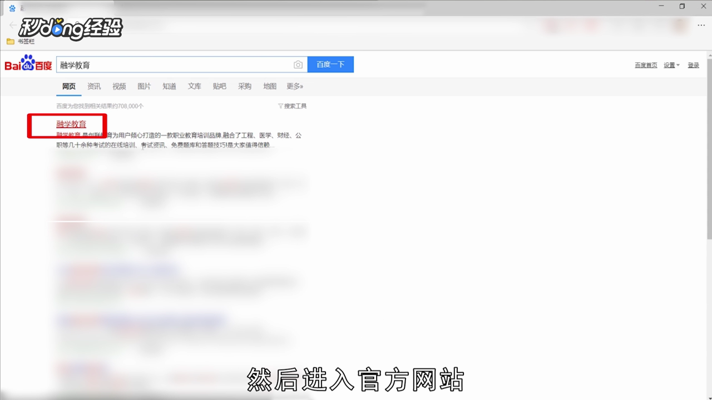This screenshot has height=400, width=712.
Task: Open the 地图 tab
Action: pos(270,86)
